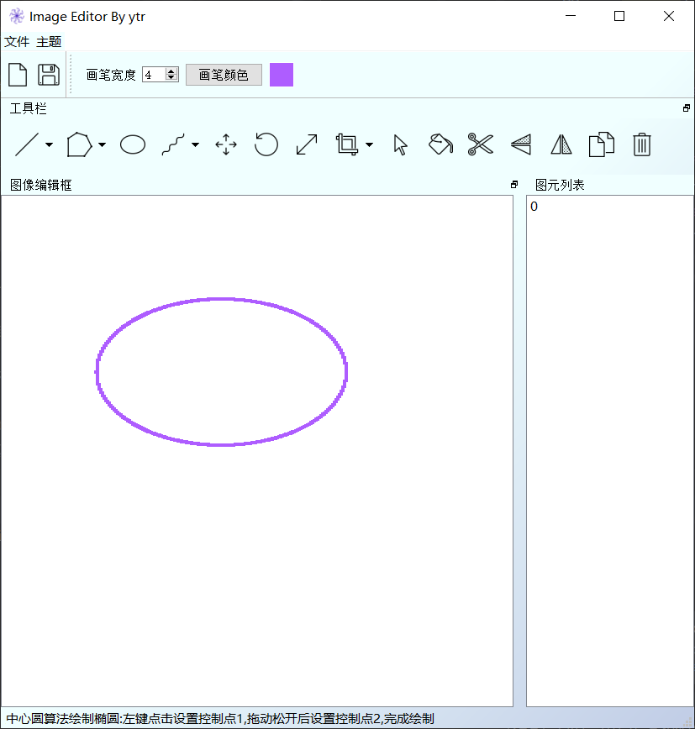Choose the scale resize tool
695x729 pixels.
tap(307, 144)
